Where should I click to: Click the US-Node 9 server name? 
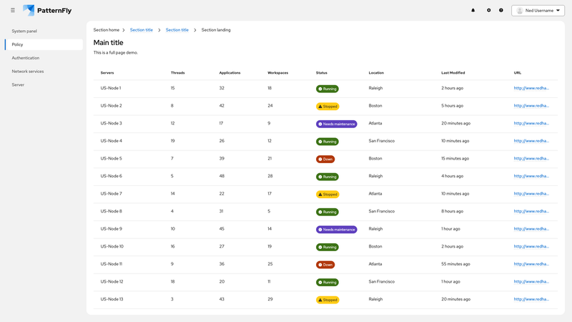pos(112,229)
